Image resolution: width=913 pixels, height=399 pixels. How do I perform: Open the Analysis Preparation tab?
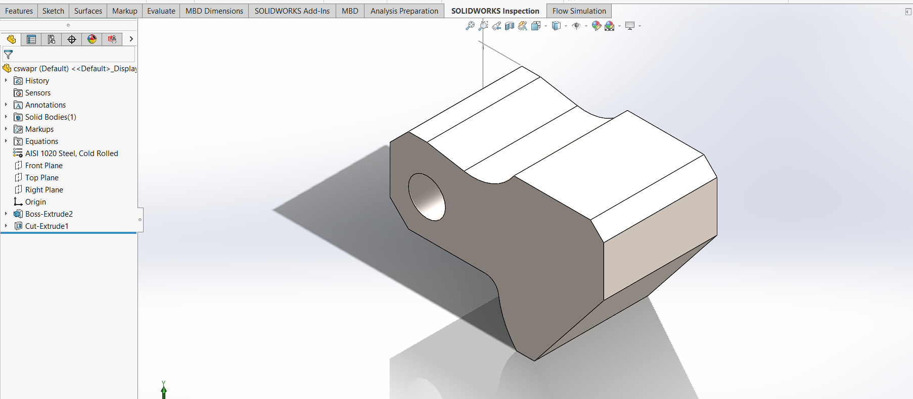(x=404, y=11)
